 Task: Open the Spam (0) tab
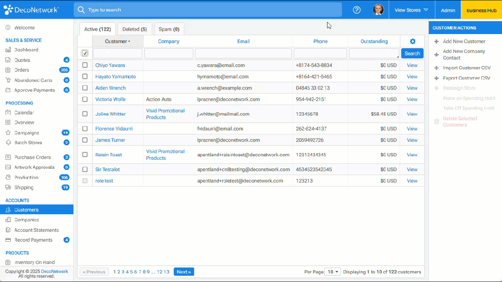(169, 29)
